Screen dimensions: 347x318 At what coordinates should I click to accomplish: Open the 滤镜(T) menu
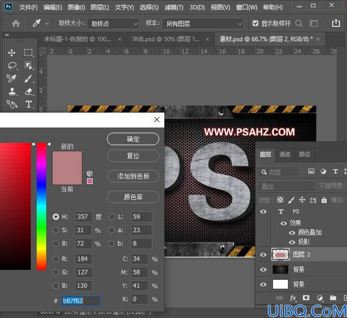[x=174, y=7]
